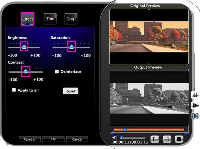Click the Reset button
Image resolution: width=200 pixels, height=149 pixels.
(x=71, y=91)
